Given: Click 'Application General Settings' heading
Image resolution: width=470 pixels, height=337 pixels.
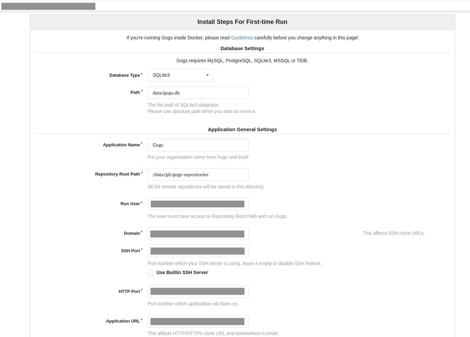Looking at the screenshot, I should click(242, 129).
